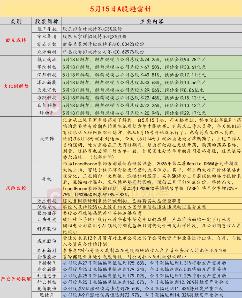242x298 pixels.
Task: Click deviation row with 偏离值达到78.60%
Action: click(x=152, y=288)
